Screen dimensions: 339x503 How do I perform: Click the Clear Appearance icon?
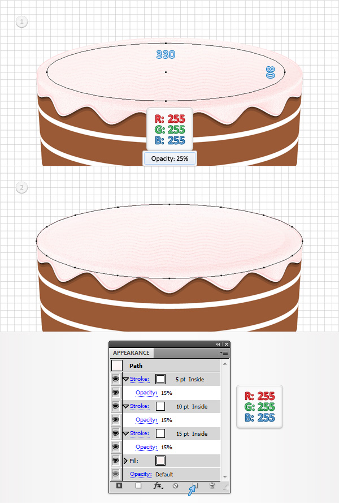pyautogui.click(x=175, y=485)
